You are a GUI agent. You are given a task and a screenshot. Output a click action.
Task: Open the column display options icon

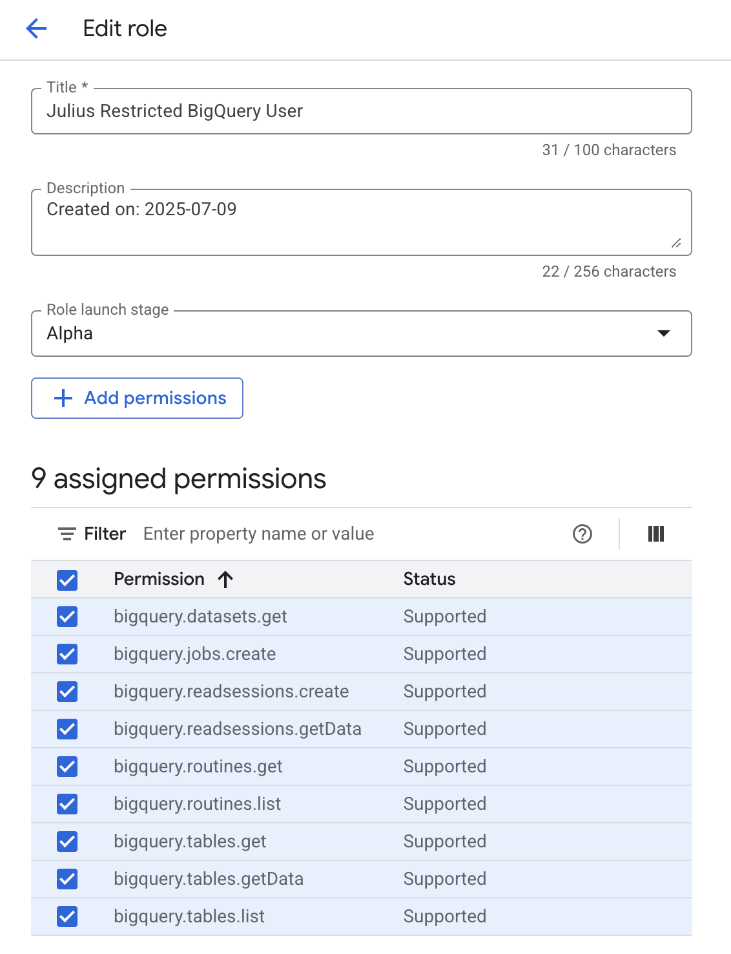(656, 534)
